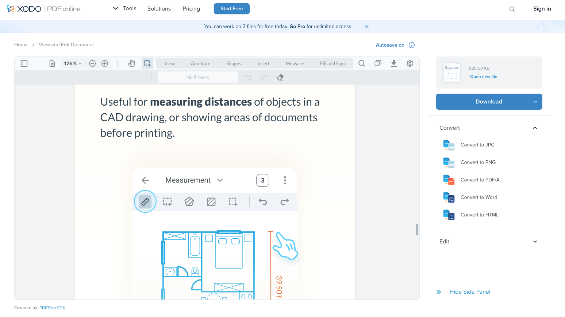Click the zoom in plus icon
565x317 pixels.
(x=105, y=63)
